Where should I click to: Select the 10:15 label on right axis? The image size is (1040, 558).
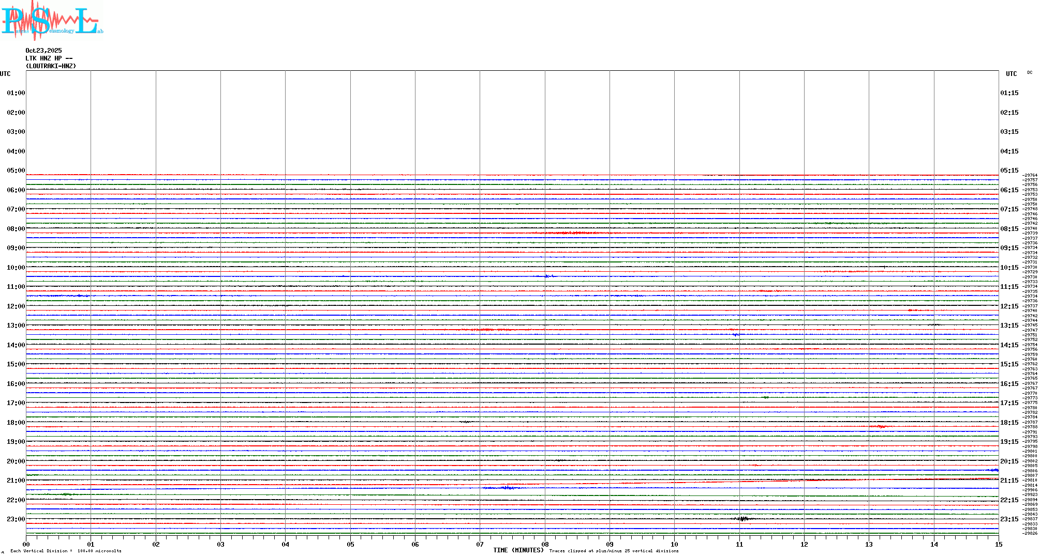pyautogui.click(x=1009, y=268)
